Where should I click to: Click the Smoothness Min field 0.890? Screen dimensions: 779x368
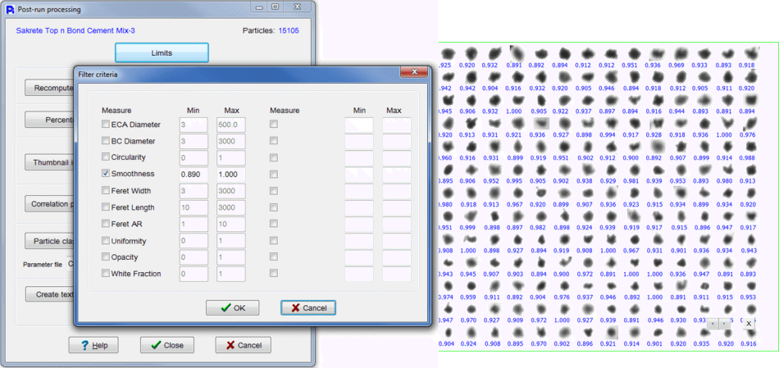(x=194, y=175)
